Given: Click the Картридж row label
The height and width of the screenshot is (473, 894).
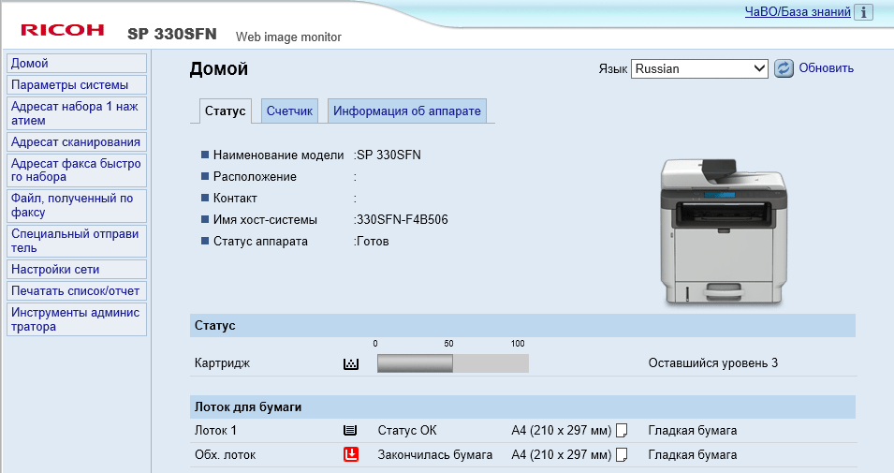Looking at the screenshot, I should pyautogui.click(x=223, y=362).
